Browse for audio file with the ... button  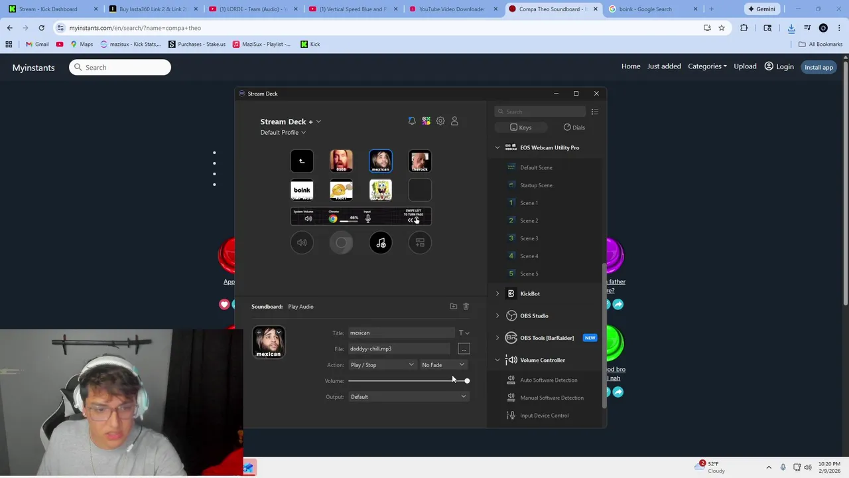pyautogui.click(x=464, y=349)
